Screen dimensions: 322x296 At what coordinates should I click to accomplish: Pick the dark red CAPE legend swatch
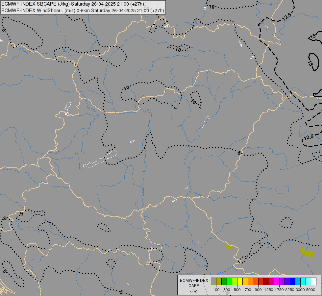266,281
